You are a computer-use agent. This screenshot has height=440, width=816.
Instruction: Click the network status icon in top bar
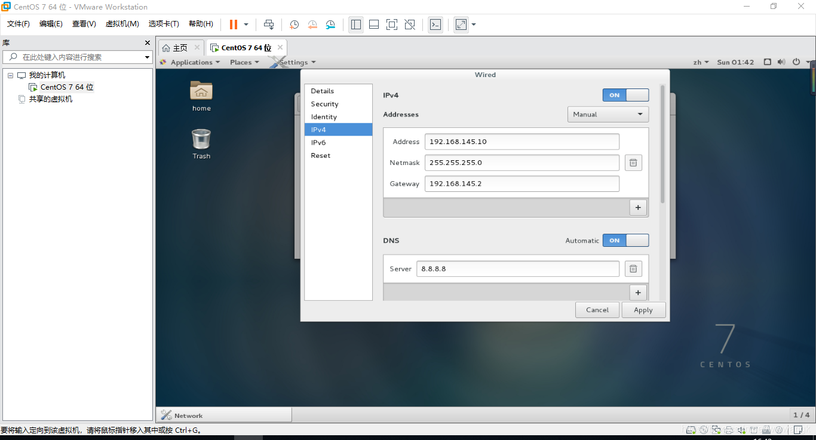click(768, 62)
